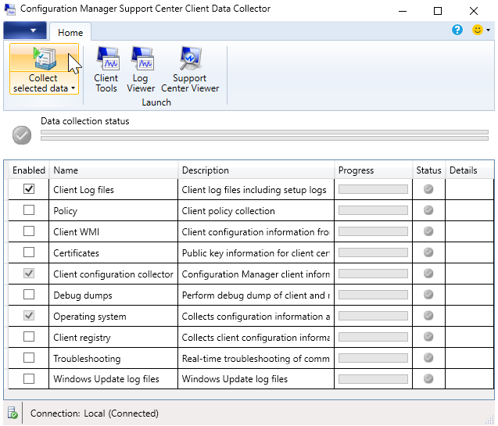Click the connection status icon in status bar
Viewport: 498px width, 426px height.
(x=13, y=413)
